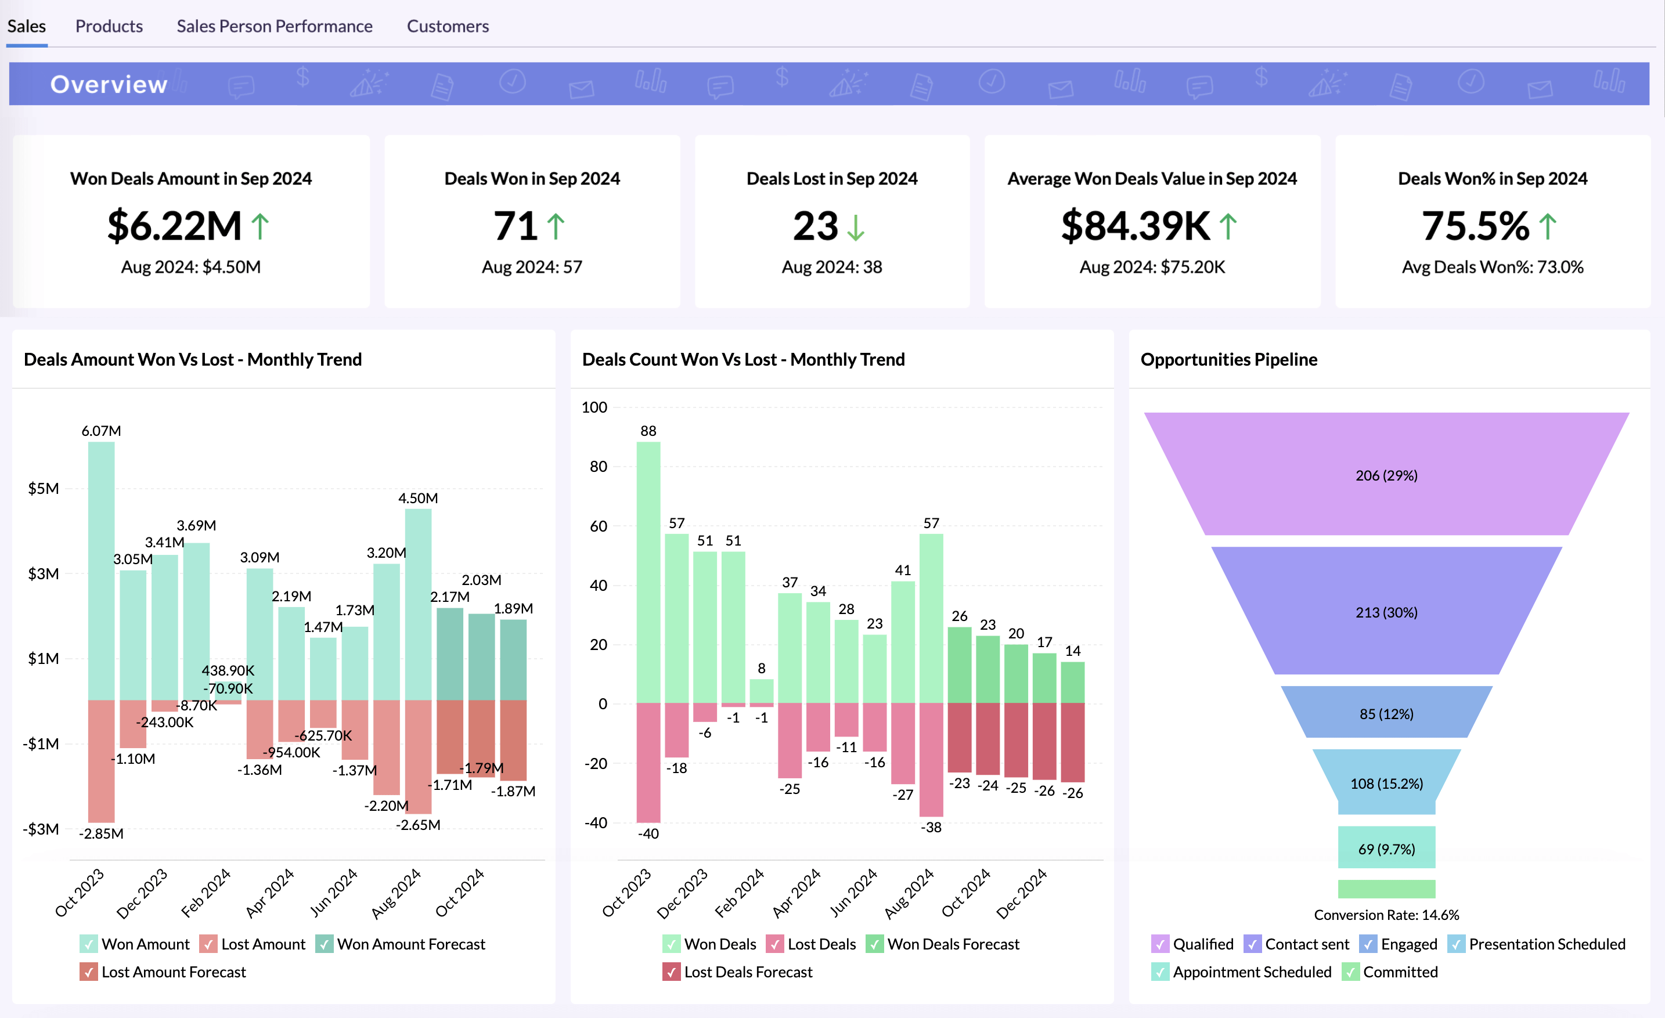Click up arrow next to $84.39K
Screen dimensions: 1665x1018
(1228, 227)
